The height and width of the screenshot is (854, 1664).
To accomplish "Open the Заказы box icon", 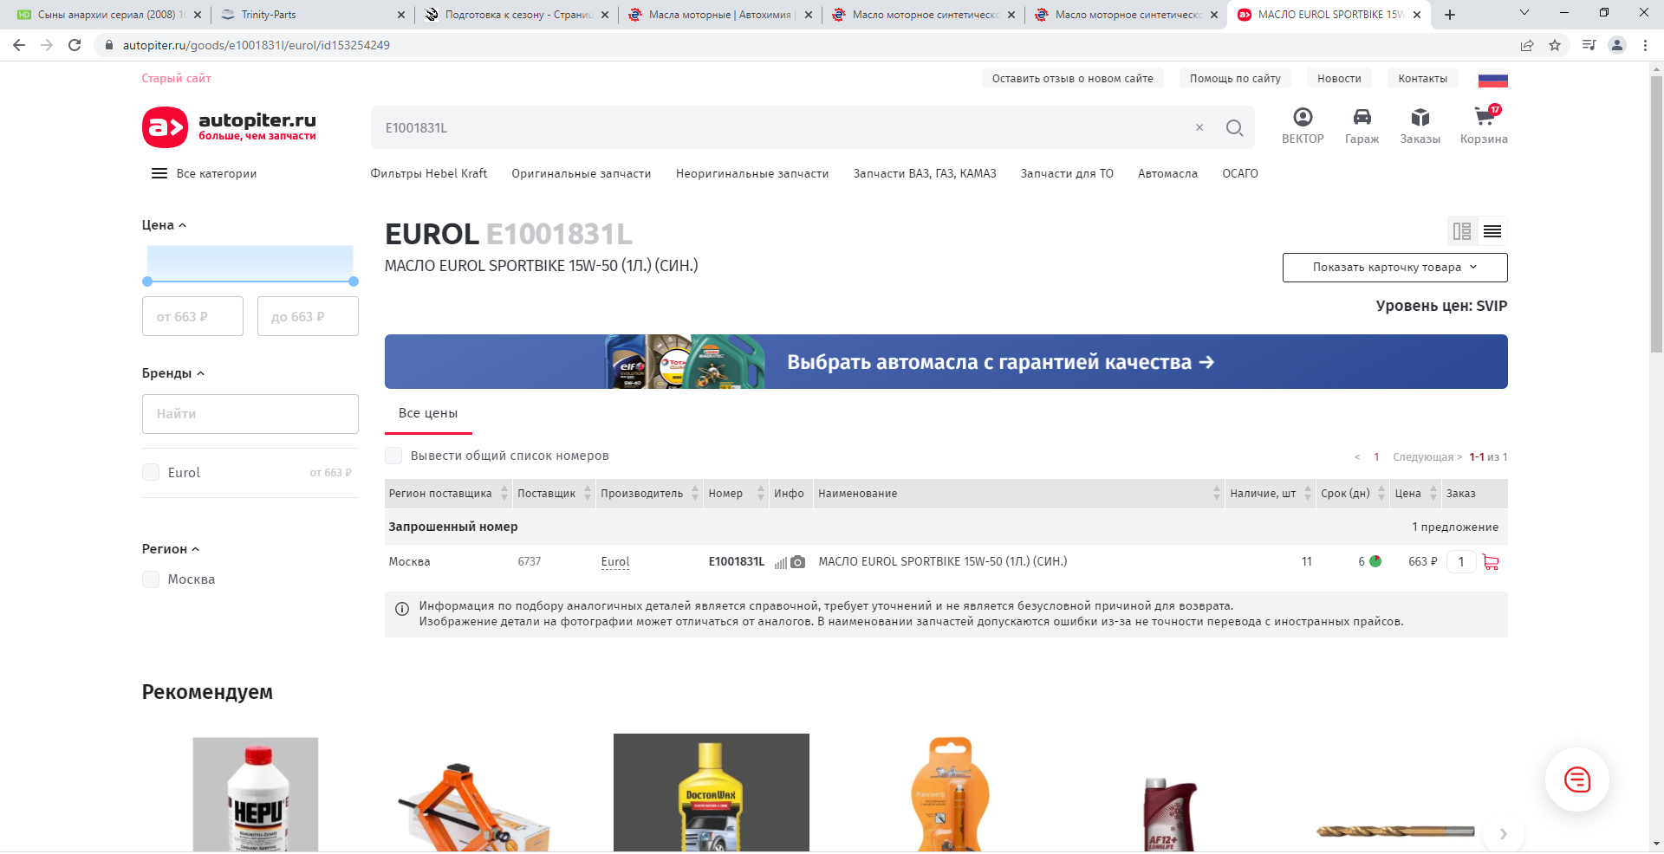I will pos(1420,118).
